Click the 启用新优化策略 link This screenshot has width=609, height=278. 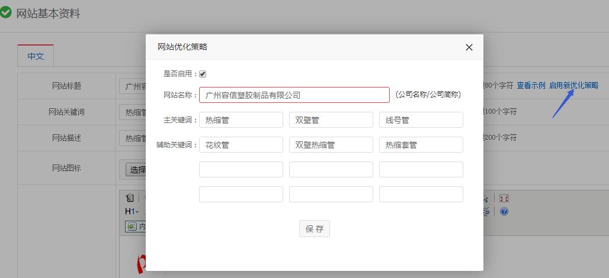pos(573,86)
